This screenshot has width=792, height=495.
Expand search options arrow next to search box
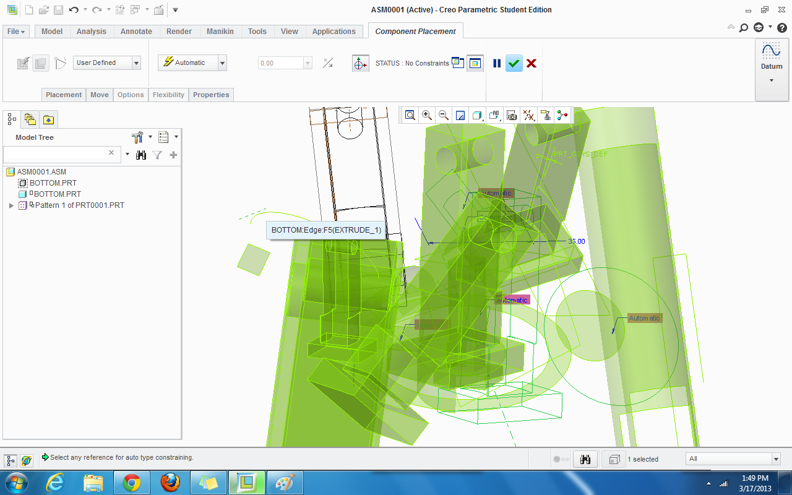127,155
